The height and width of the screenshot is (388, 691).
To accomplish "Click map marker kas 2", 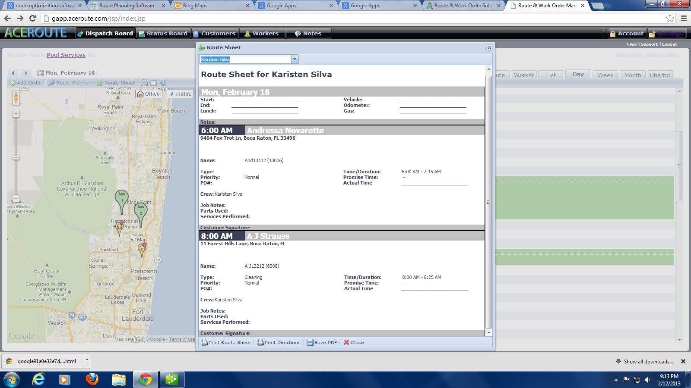I will (141, 214).
